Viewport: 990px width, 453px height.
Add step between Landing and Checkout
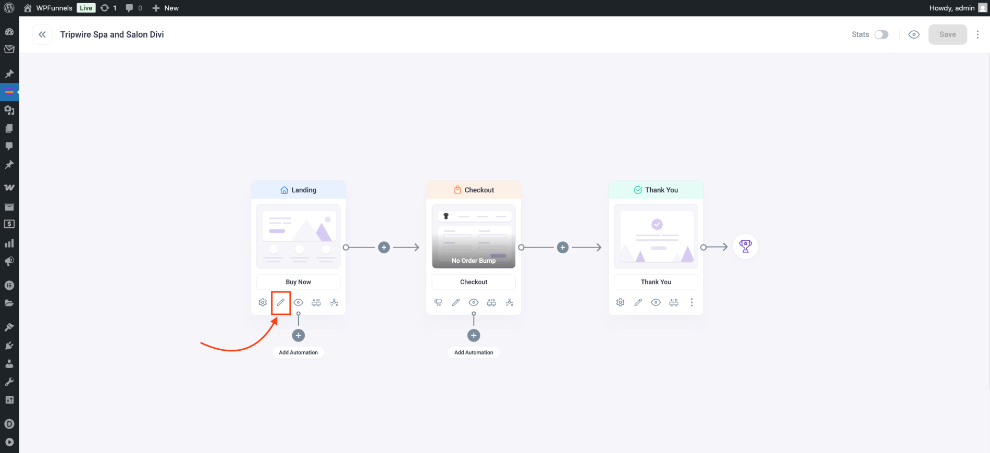click(x=384, y=247)
